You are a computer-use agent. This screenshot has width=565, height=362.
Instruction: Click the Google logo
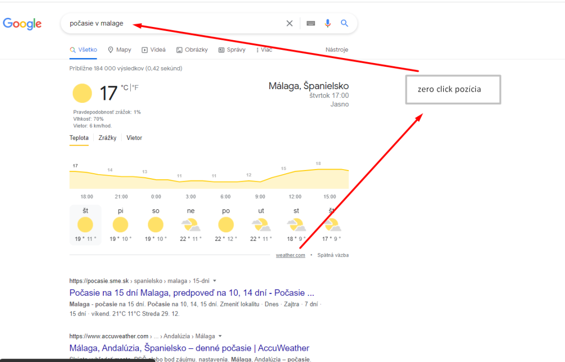22,24
